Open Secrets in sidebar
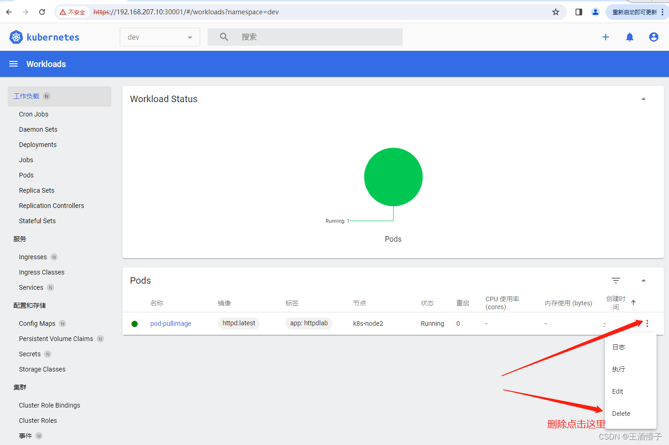This screenshot has height=445, width=669. [x=30, y=354]
